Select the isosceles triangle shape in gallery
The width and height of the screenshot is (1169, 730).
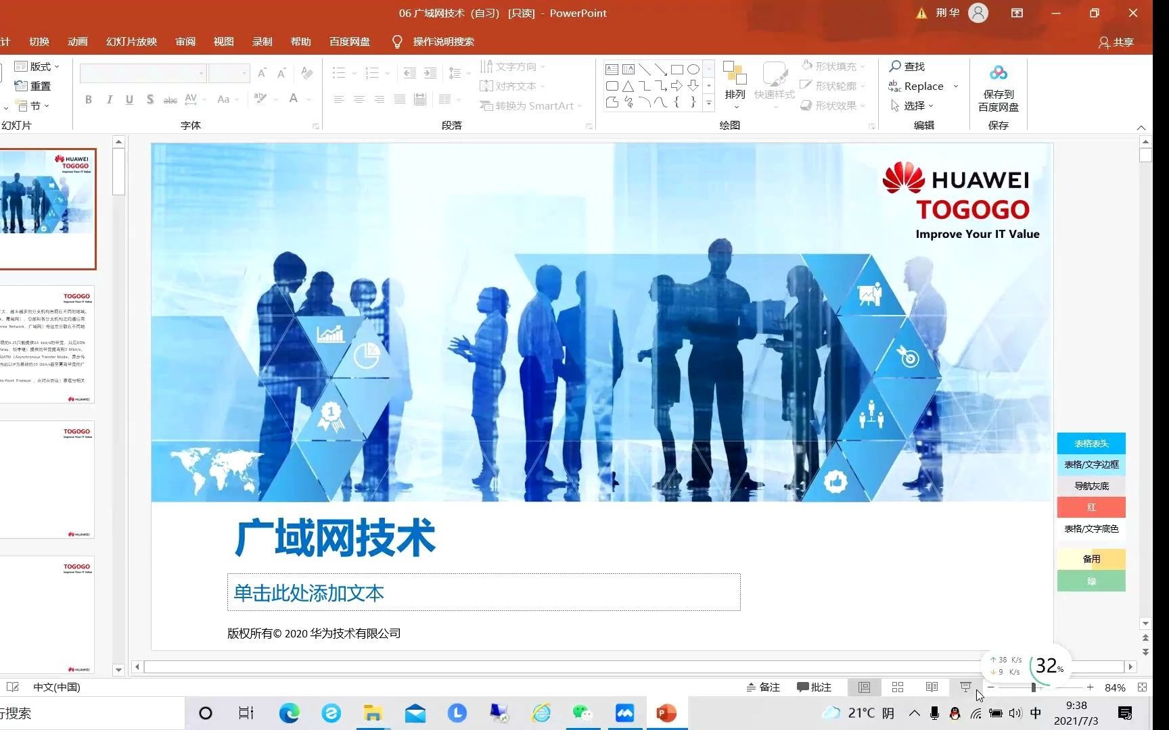(x=628, y=86)
